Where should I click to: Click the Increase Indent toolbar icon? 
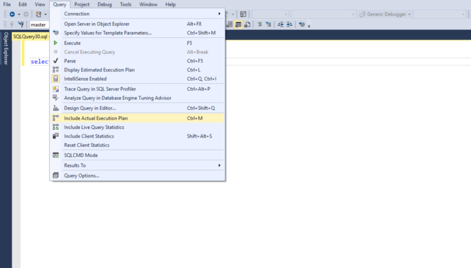click(x=289, y=24)
